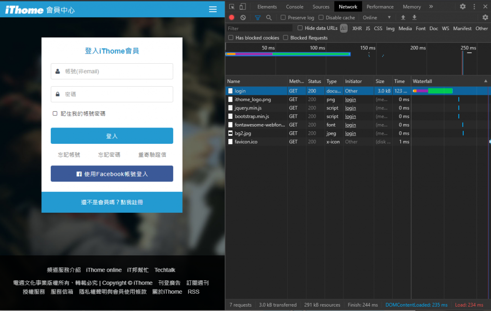Switch to Elements tab
Screen dimensions: 491x311
click(x=267, y=7)
